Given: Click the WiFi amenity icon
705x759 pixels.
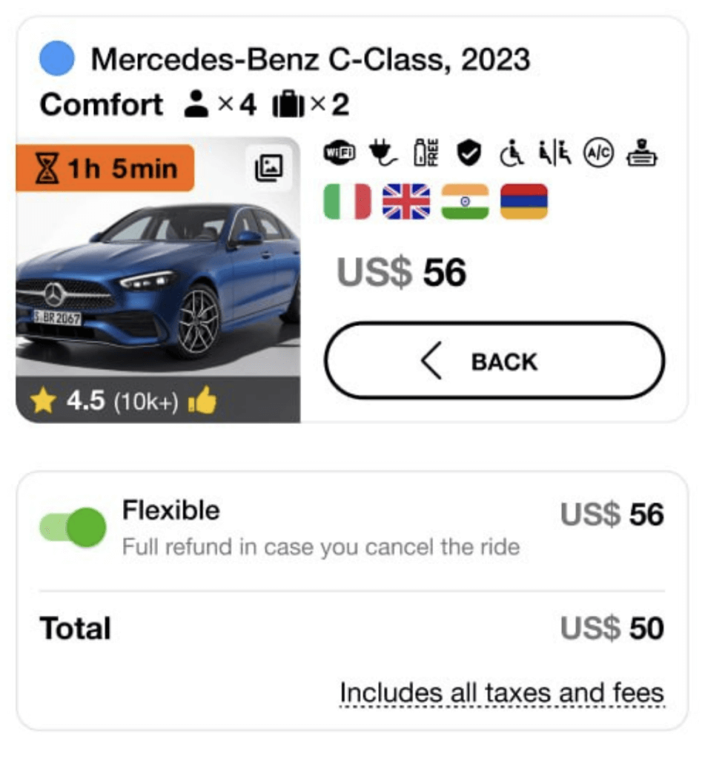Looking at the screenshot, I should click(340, 153).
